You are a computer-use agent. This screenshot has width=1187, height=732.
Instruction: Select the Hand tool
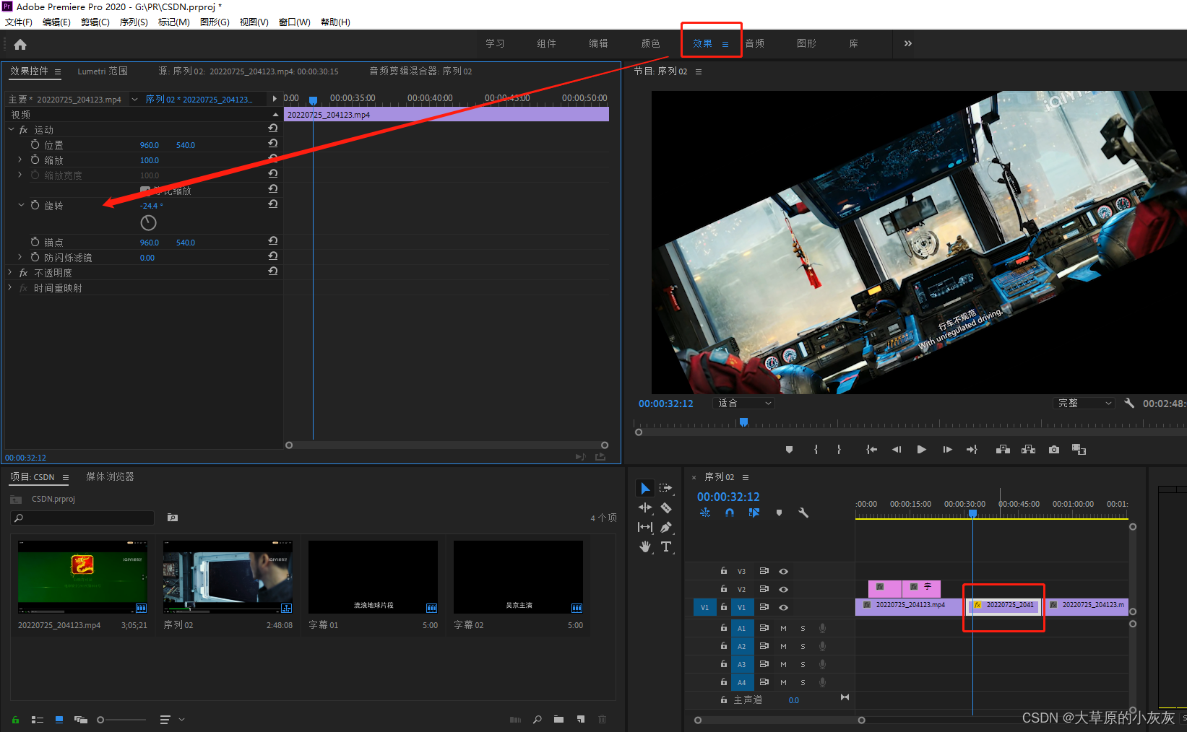(x=644, y=547)
